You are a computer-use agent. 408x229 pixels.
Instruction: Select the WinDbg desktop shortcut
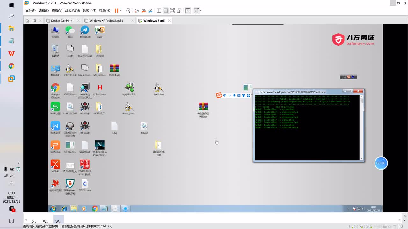[x=85, y=91]
